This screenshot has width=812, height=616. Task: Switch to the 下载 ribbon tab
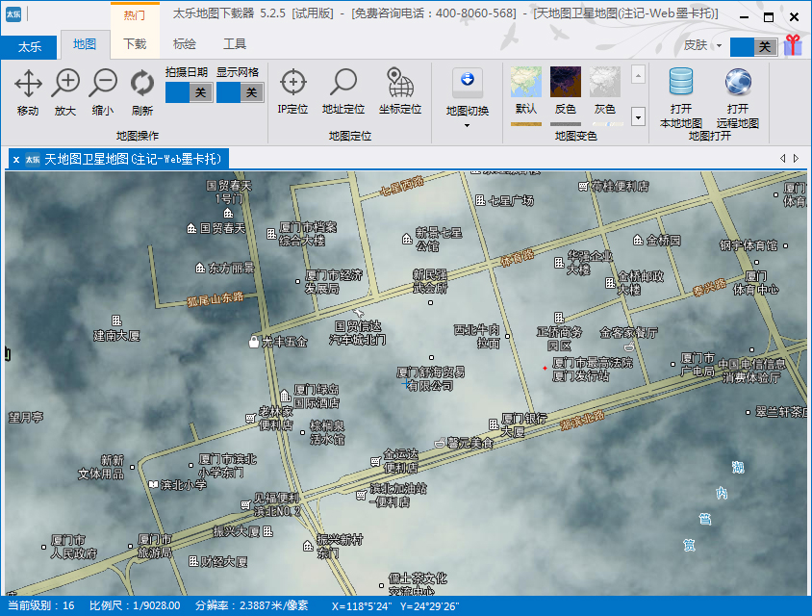(x=135, y=44)
